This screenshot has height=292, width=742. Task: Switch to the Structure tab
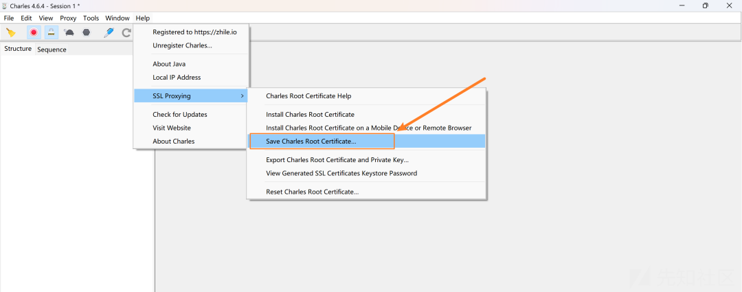(x=18, y=49)
